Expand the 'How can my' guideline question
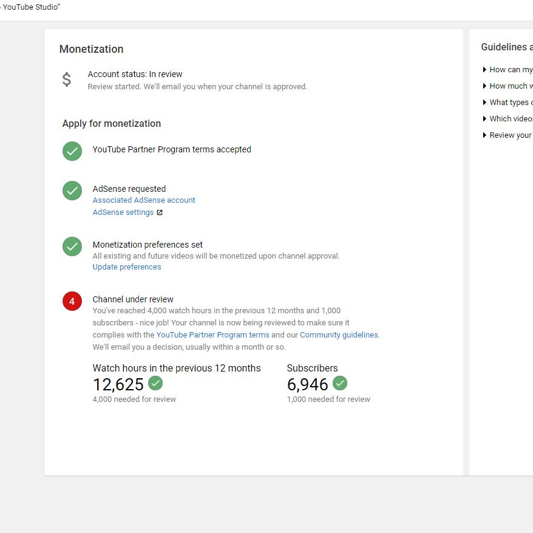This screenshot has width=533, height=533. [508, 70]
